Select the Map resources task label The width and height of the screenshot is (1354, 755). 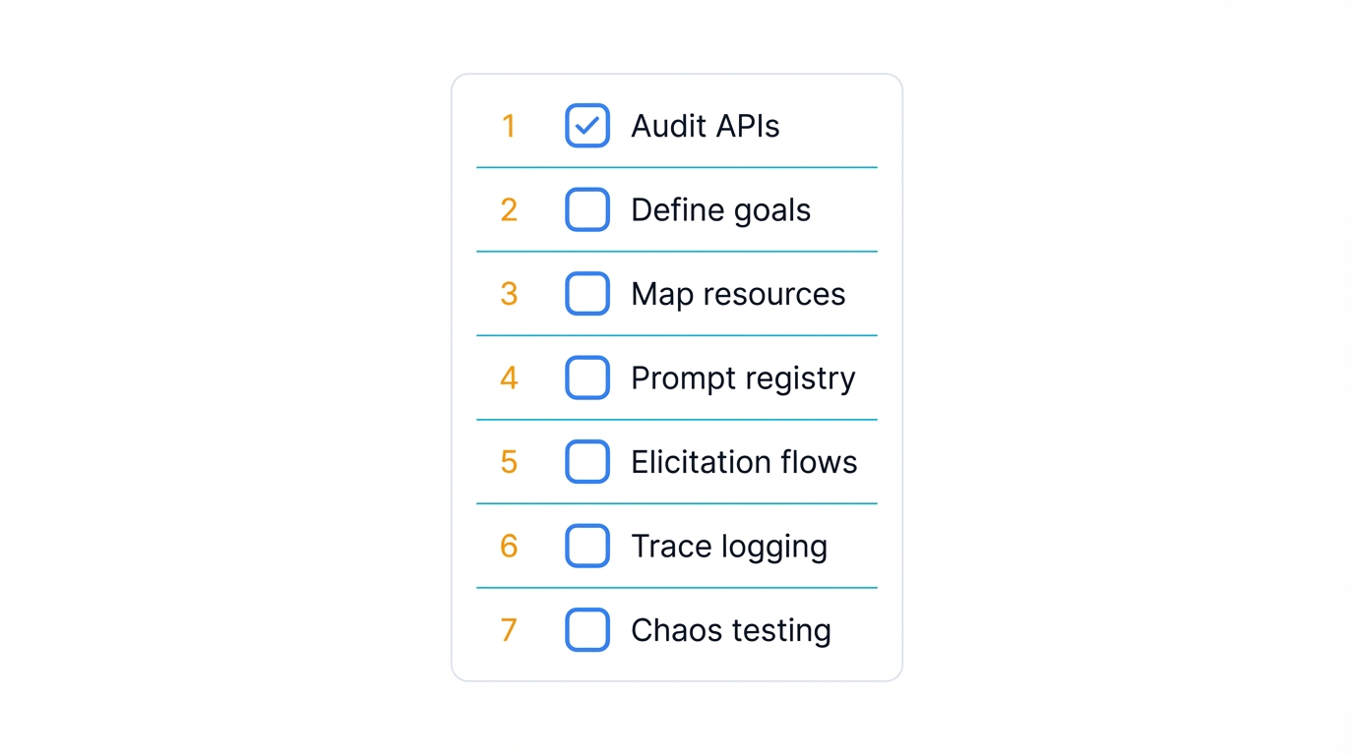(738, 293)
